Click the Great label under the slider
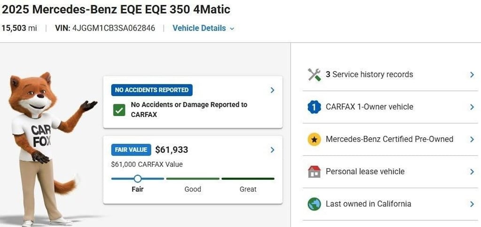 click(x=248, y=189)
